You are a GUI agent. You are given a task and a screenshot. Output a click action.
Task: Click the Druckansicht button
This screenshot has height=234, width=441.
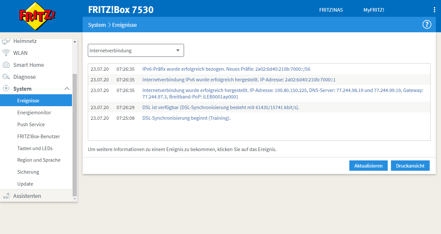[x=410, y=166]
